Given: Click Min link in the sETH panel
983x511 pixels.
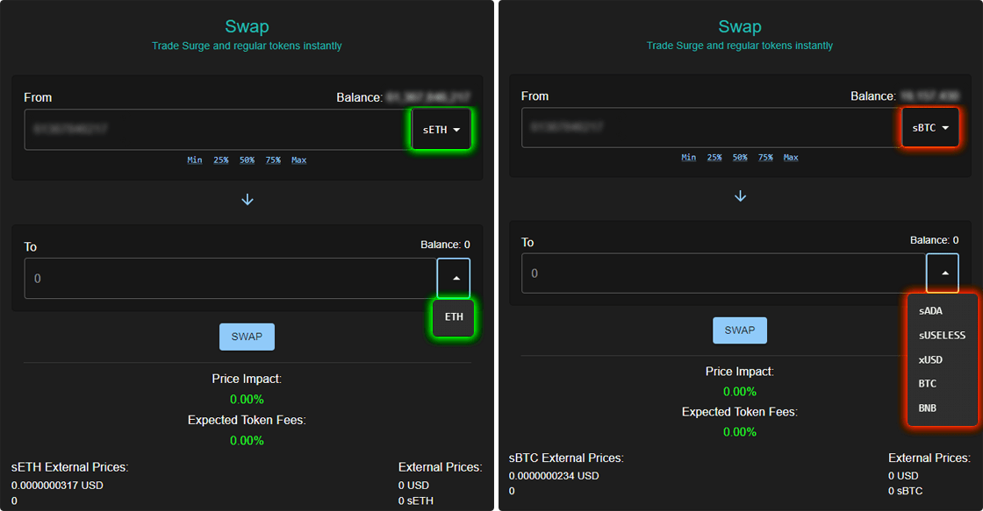Looking at the screenshot, I should tap(194, 160).
